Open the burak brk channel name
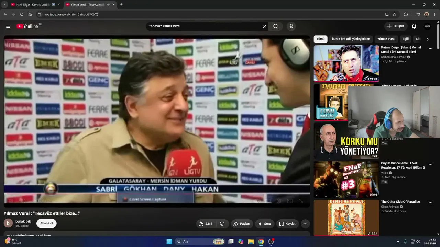Image resolution: width=440 pixels, height=247 pixels. 23,221
